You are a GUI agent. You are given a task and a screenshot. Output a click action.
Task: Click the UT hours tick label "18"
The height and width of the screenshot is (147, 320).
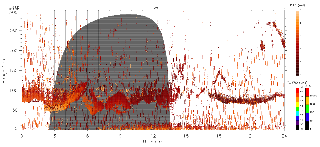click(219, 136)
